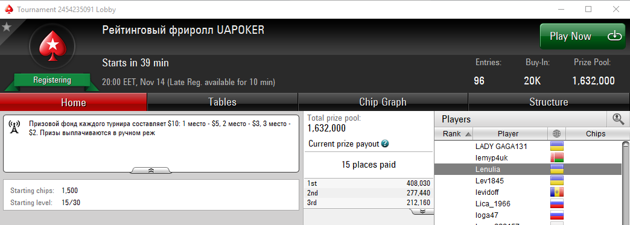630x225 pixels.
Task: Open the Chip Graph tab
Action: pyautogui.click(x=383, y=102)
